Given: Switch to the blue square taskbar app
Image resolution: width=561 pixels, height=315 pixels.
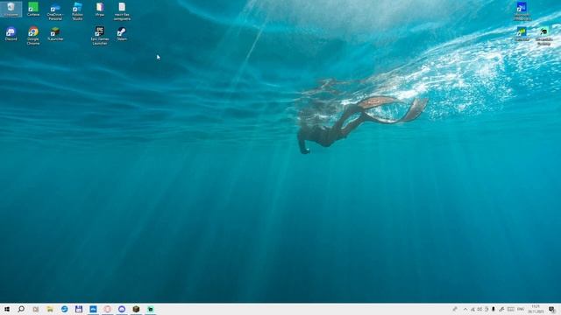Looking at the screenshot, I should point(93,309).
